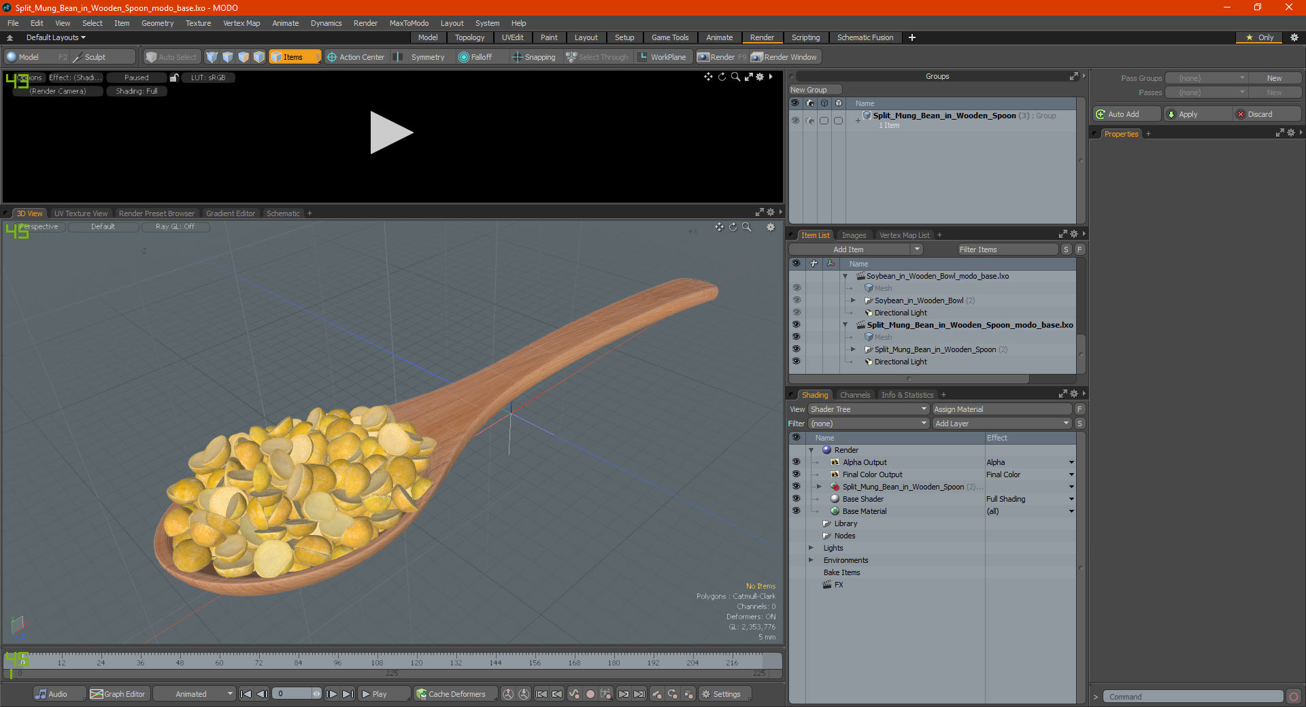Click the zoom magnifier in render preview

tap(735, 77)
